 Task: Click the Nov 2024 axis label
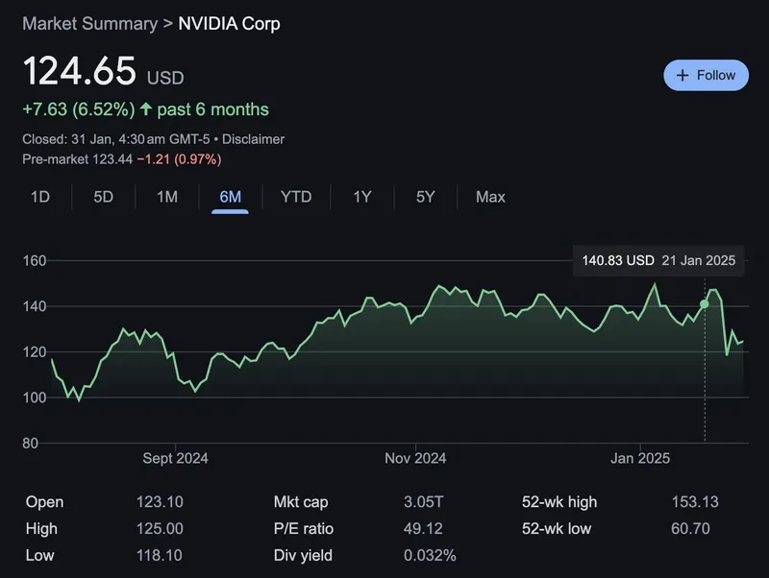pos(415,458)
